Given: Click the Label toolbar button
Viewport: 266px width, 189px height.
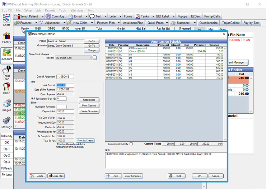Looking at the screenshot, I should tap(162, 16).
